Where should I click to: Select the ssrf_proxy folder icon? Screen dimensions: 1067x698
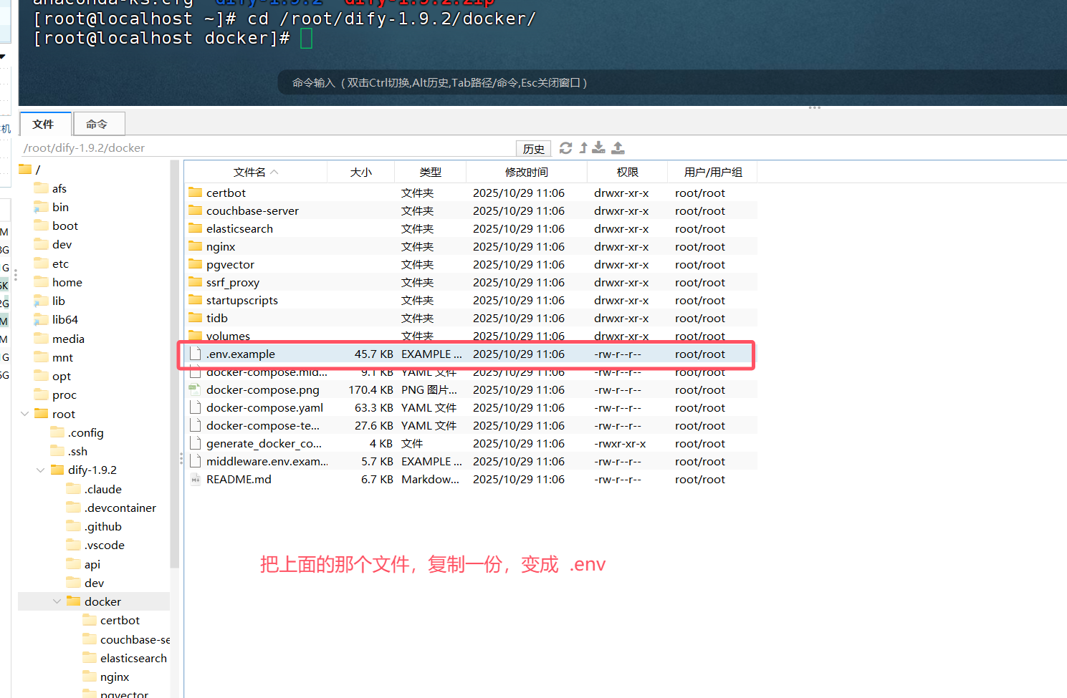(196, 282)
